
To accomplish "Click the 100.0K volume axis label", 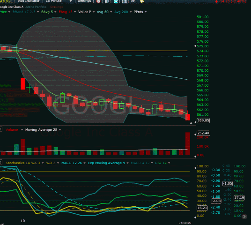I will click(x=203, y=146).
